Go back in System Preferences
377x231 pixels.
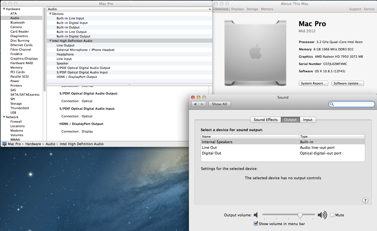tap(195, 104)
